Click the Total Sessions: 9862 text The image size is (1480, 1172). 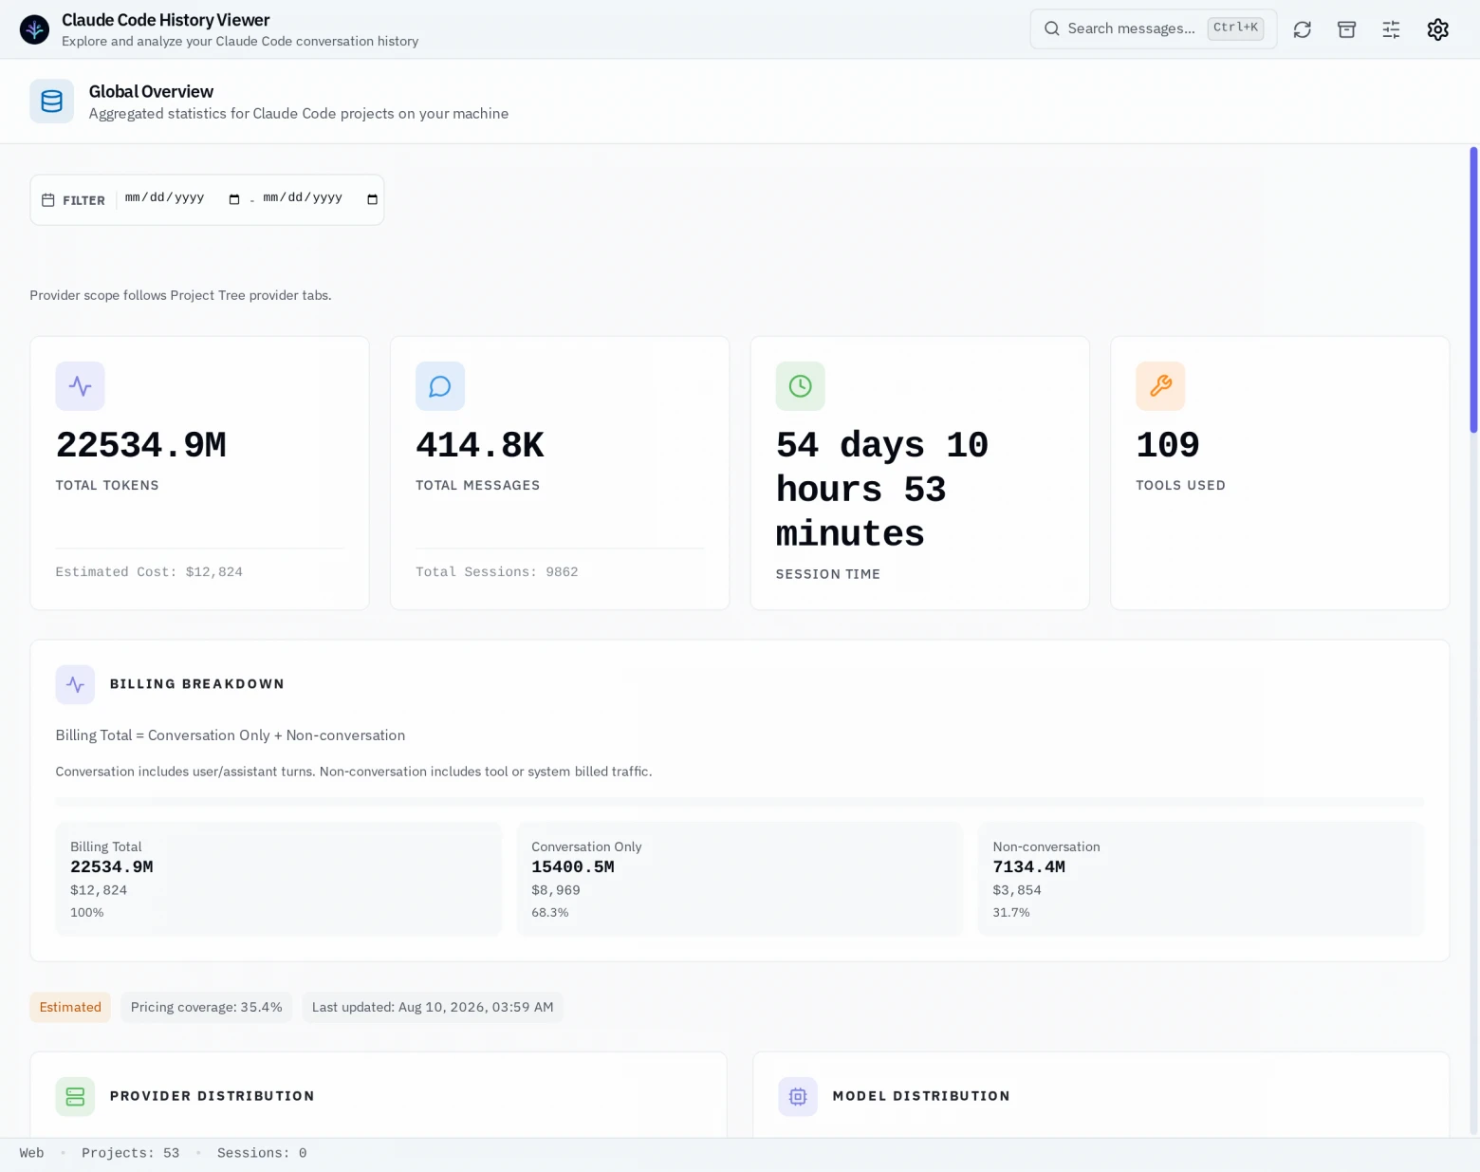497,572
